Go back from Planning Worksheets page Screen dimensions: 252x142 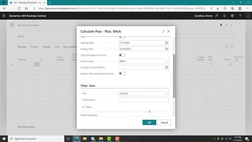click(12, 25)
